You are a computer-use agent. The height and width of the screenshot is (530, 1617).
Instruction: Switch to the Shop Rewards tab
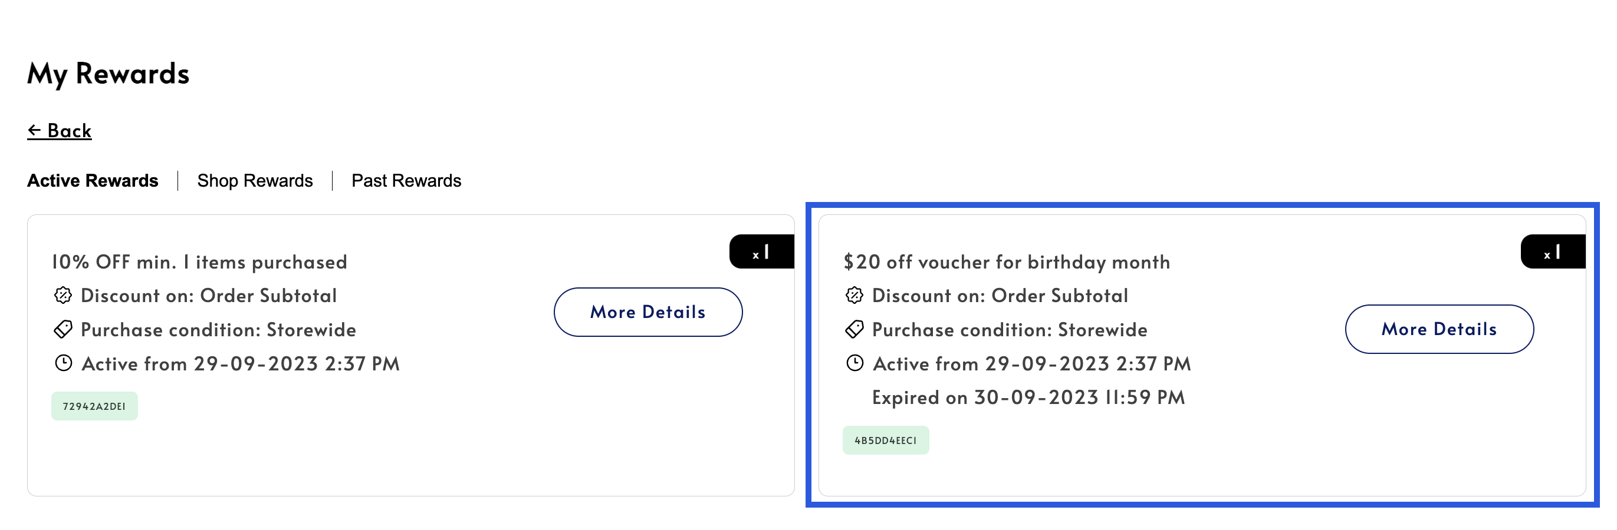coord(255,180)
